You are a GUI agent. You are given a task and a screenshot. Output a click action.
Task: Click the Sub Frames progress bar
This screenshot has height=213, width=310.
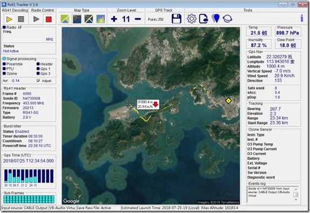(x=29, y=199)
